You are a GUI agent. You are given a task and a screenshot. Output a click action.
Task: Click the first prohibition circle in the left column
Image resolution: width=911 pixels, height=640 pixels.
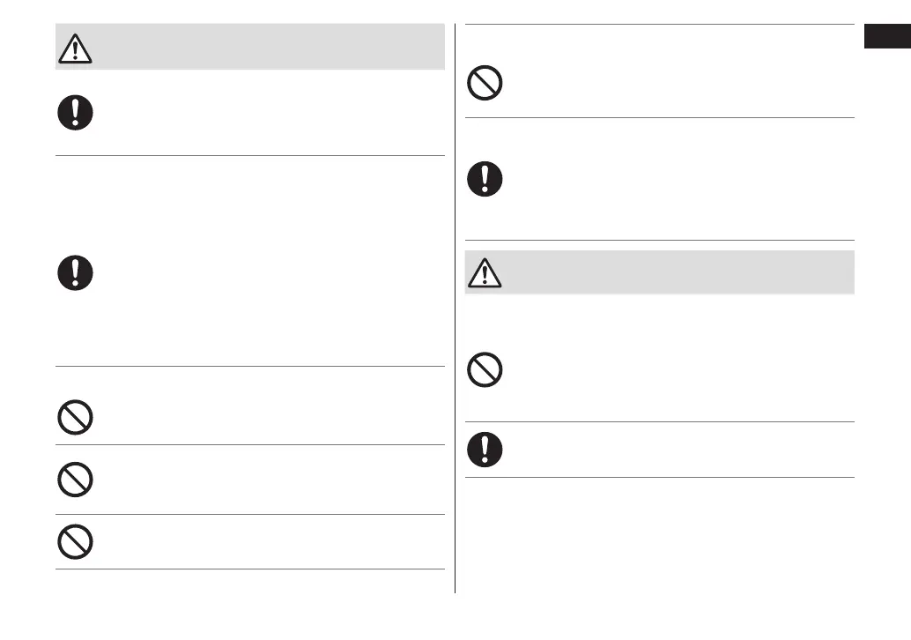(77, 416)
